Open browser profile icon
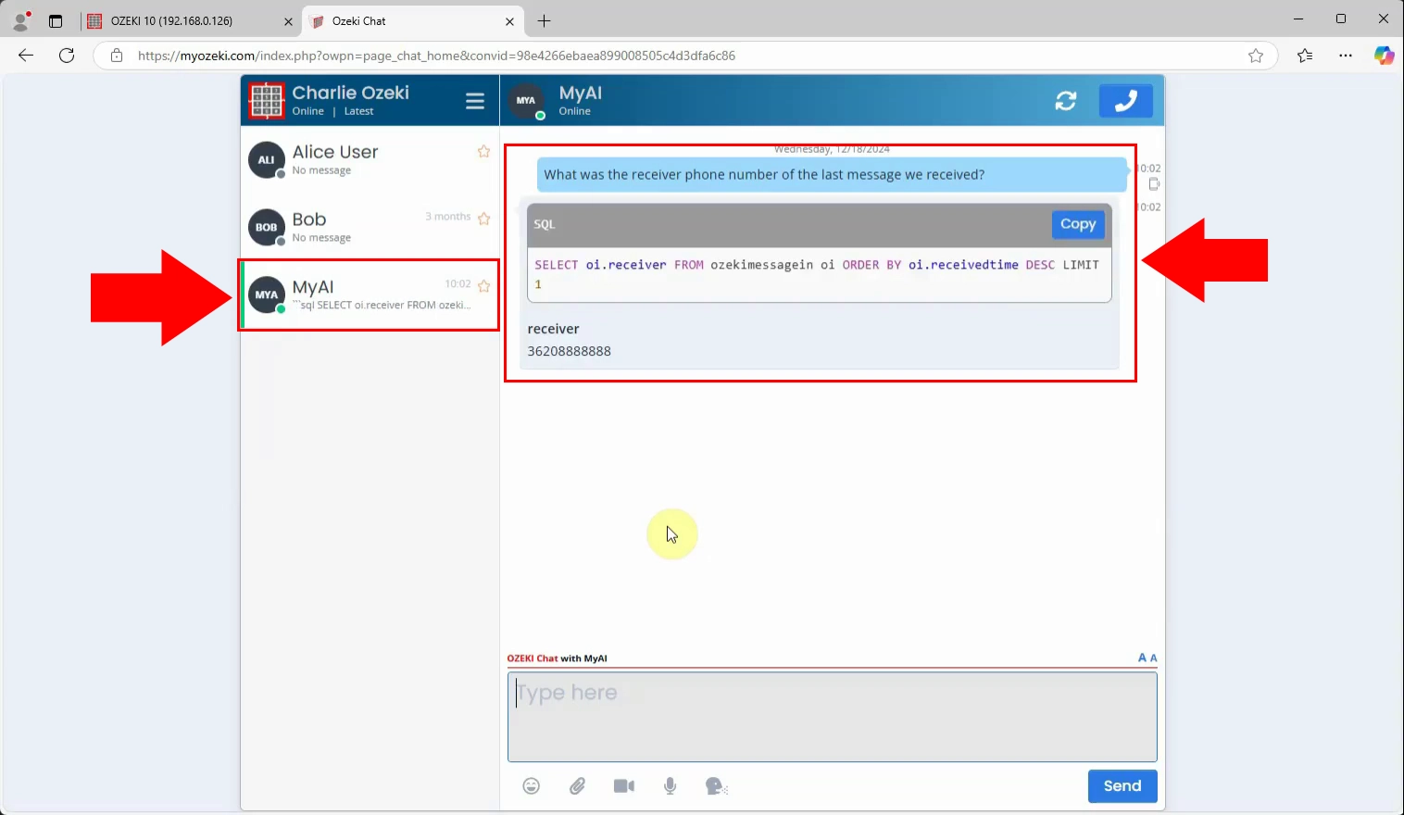Screen dimensions: 1404x815 (20, 20)
